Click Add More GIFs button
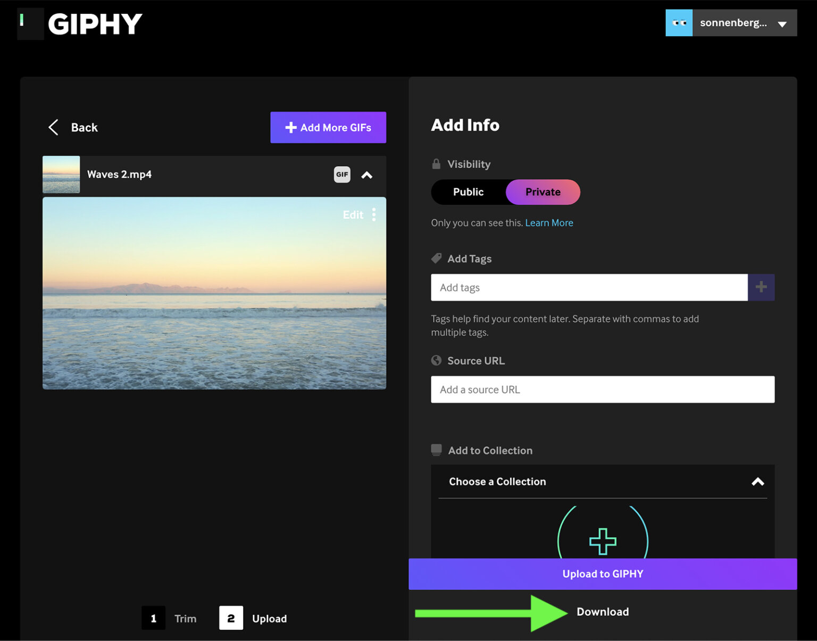 pyautogui.click(x=328, y=128)
